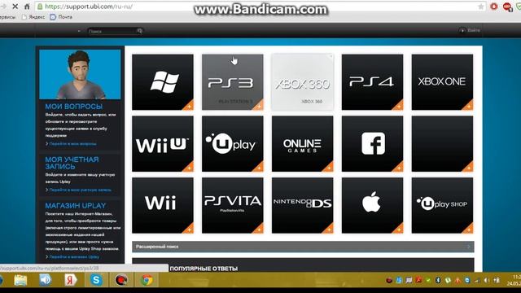Open the Uplay platform tile
Image resolution: width=521 pixels, height=293 pixels.
tap(233, 144)
